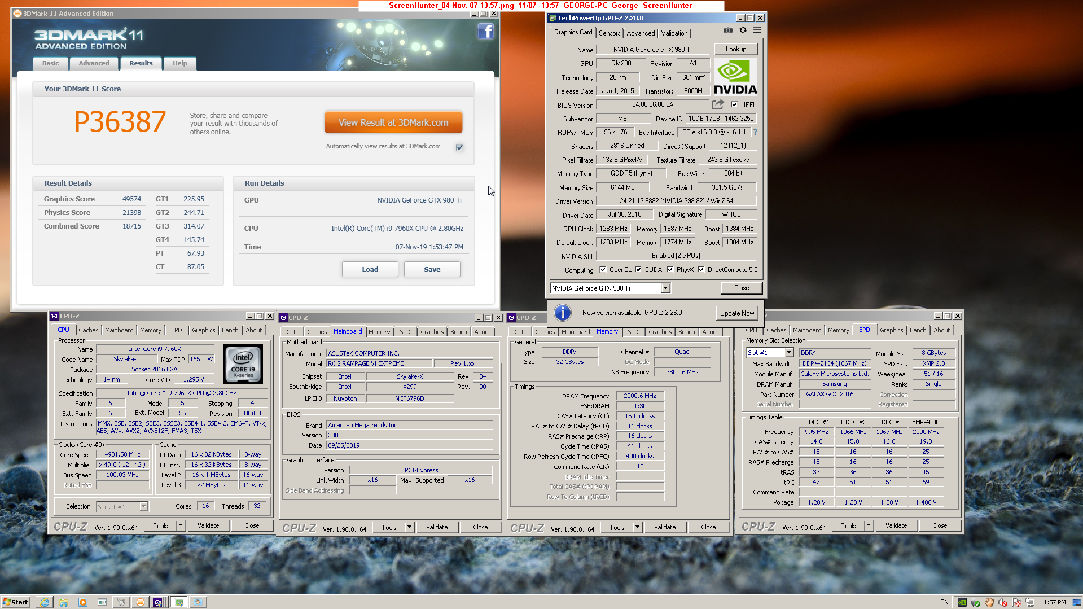Click the EN language indicator
Image resolution: width=1083 pixels, height=609 pixels.
point(944,602)
